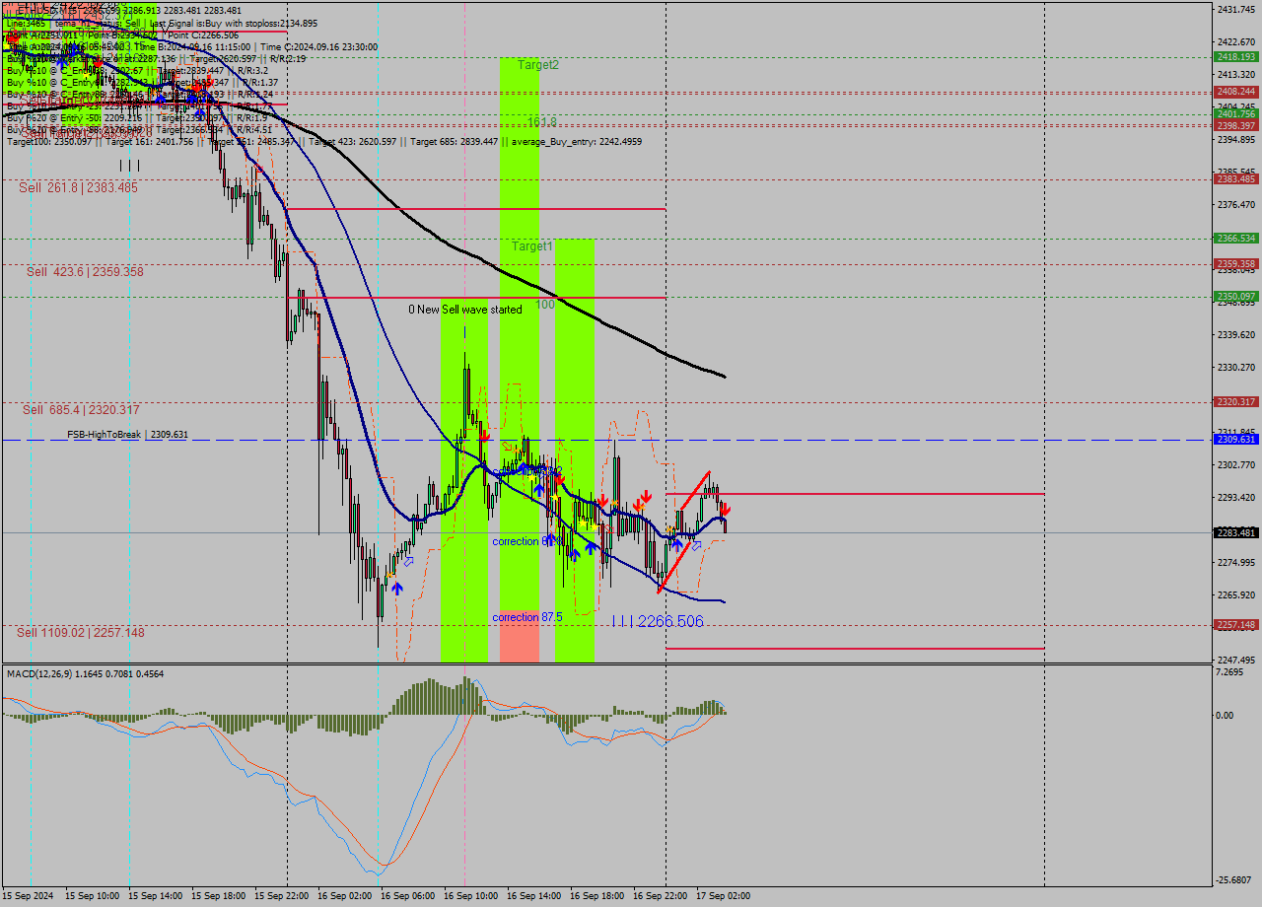Select the salmon correction 87.5 rectangle
The height and width of the screenshot is (907, 1262).
coord(520,637)
